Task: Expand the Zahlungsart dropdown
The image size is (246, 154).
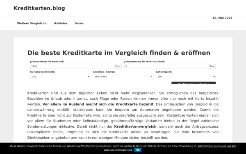Action: tap(186, 77)
